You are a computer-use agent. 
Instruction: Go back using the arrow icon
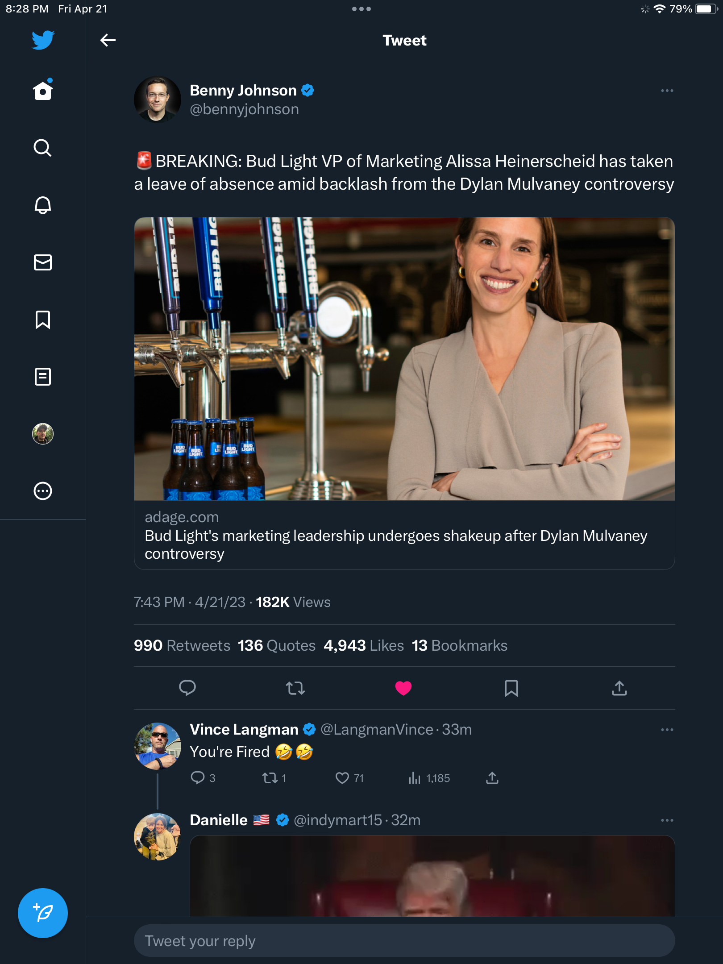tap(108, 40)
